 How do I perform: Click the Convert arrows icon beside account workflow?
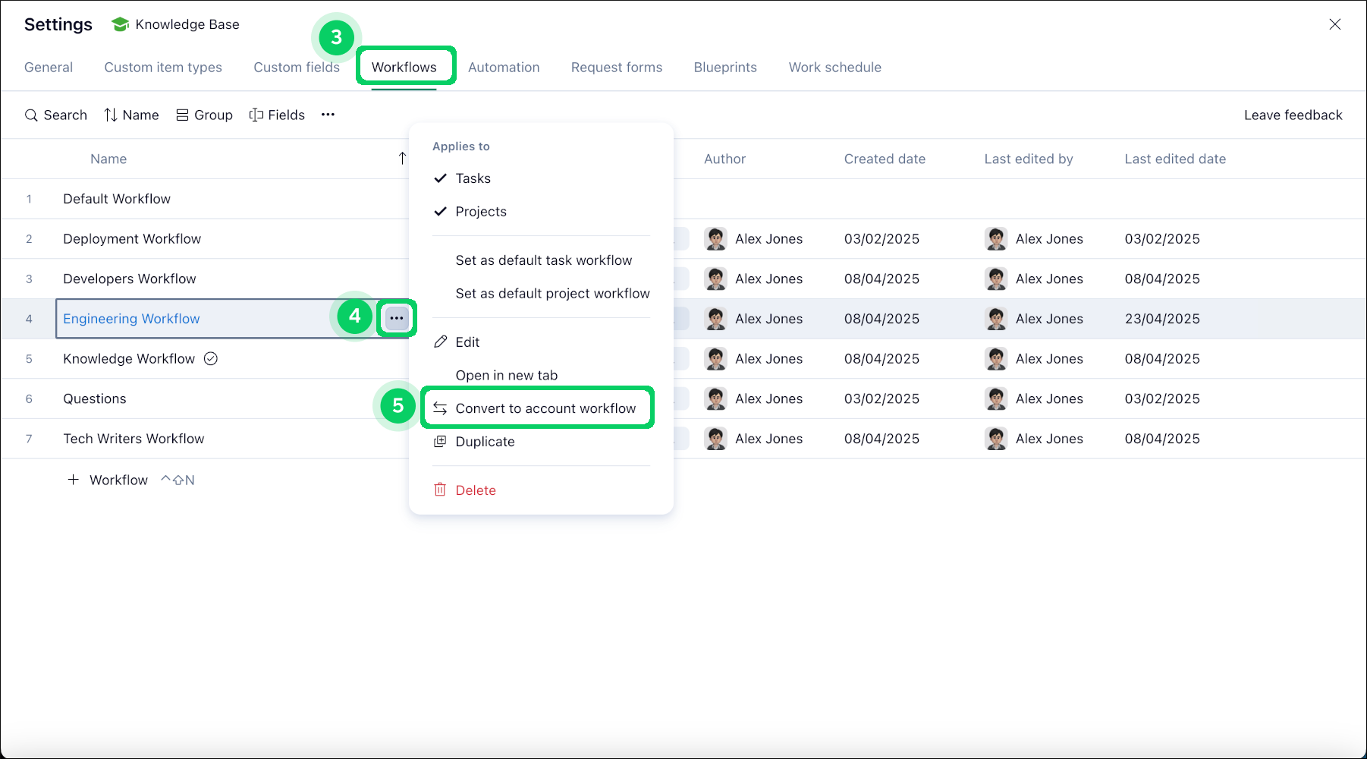[440, 408]
